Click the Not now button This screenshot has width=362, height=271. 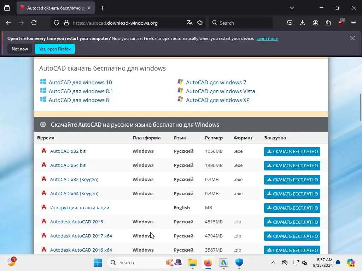coord(20,49)
